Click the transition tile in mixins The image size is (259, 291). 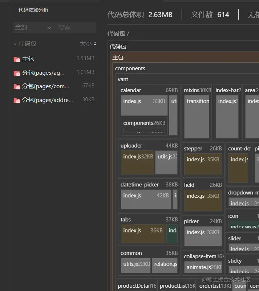tap(197, 117)
